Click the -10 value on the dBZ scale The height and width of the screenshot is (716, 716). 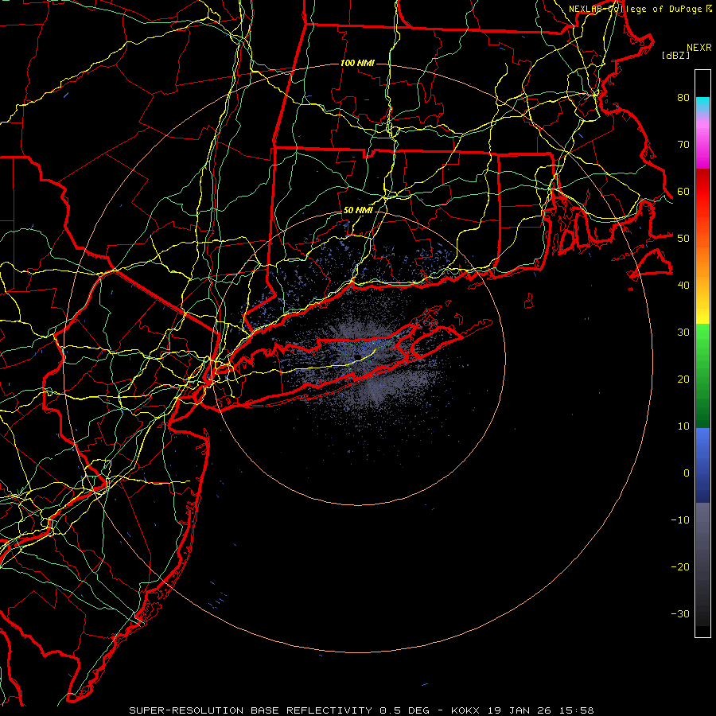coord(680,519)
